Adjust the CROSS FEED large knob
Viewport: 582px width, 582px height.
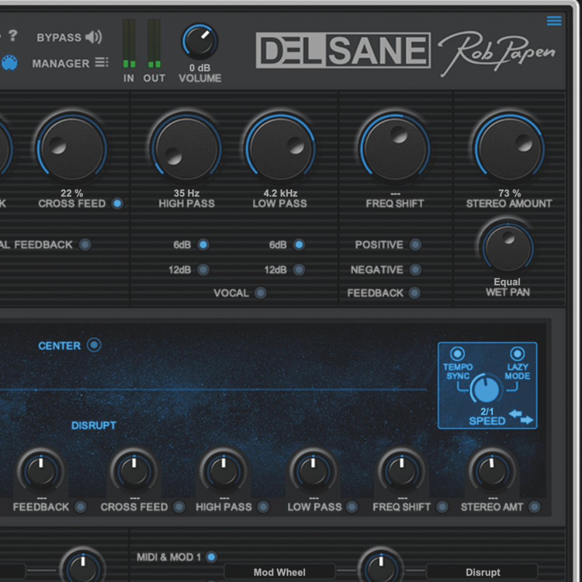[72, 148]
